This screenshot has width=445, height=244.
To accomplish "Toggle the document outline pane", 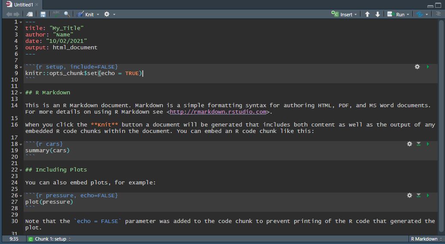I will (x=438, y=14).
